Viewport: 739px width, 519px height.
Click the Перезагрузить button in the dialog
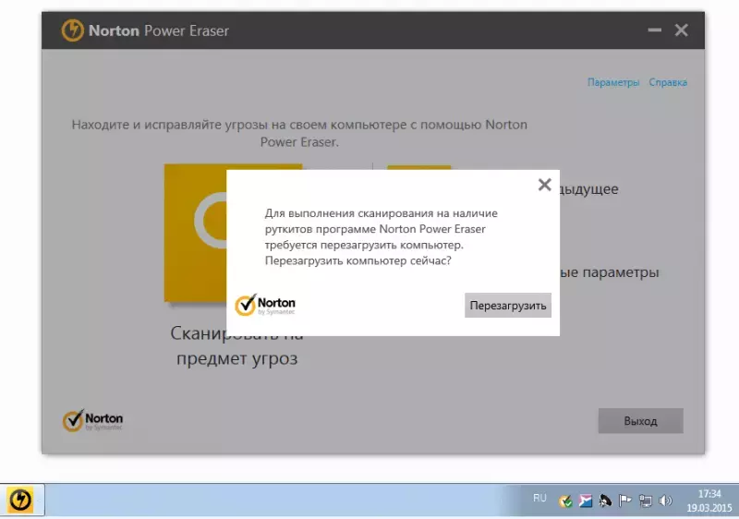(507, 305)
